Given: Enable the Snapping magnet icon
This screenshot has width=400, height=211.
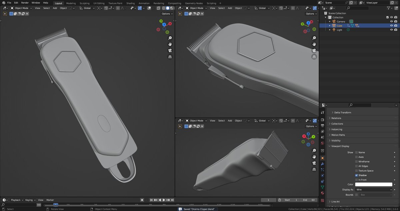Looking at the screenshot, I should tap(106, 8).
